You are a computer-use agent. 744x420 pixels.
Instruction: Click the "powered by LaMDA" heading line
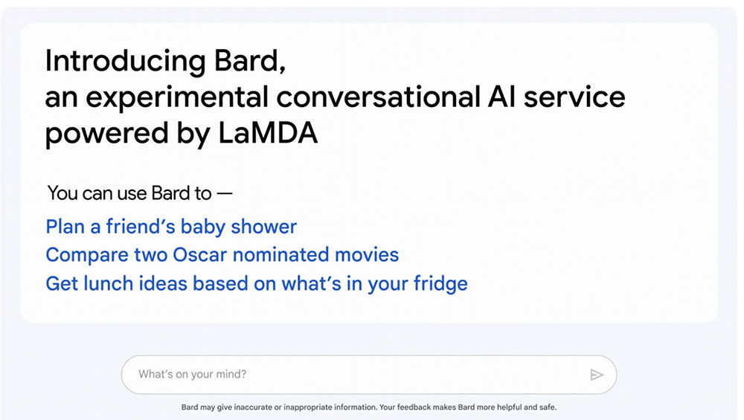pos(182,134)
